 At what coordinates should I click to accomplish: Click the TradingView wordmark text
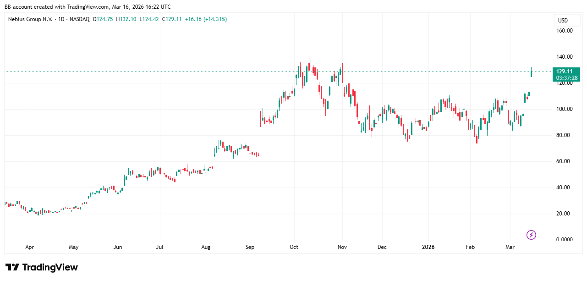click(x=50, y=267)
